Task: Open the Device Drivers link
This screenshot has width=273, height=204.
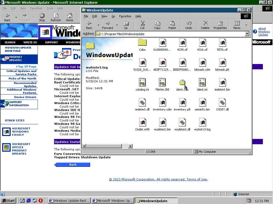Action: 25,97
